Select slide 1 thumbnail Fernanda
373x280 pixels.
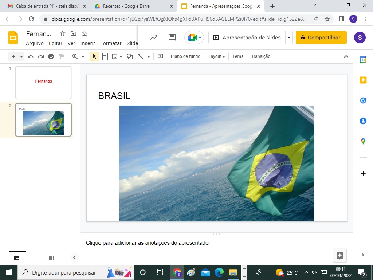(43, 83)
